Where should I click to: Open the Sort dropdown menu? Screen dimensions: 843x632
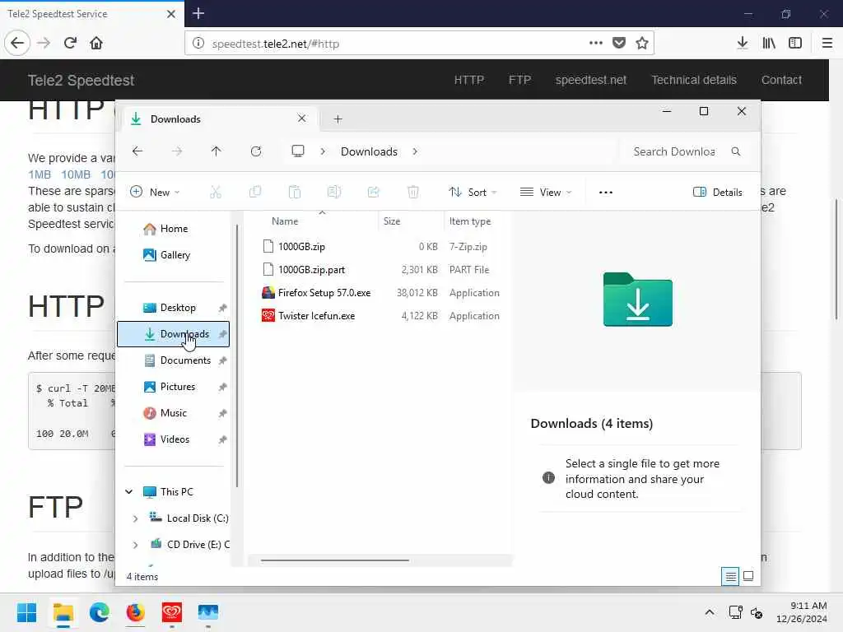coord(473,192)
